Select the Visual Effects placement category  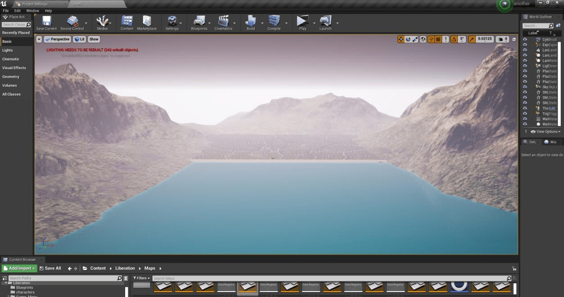pos(16,68)
